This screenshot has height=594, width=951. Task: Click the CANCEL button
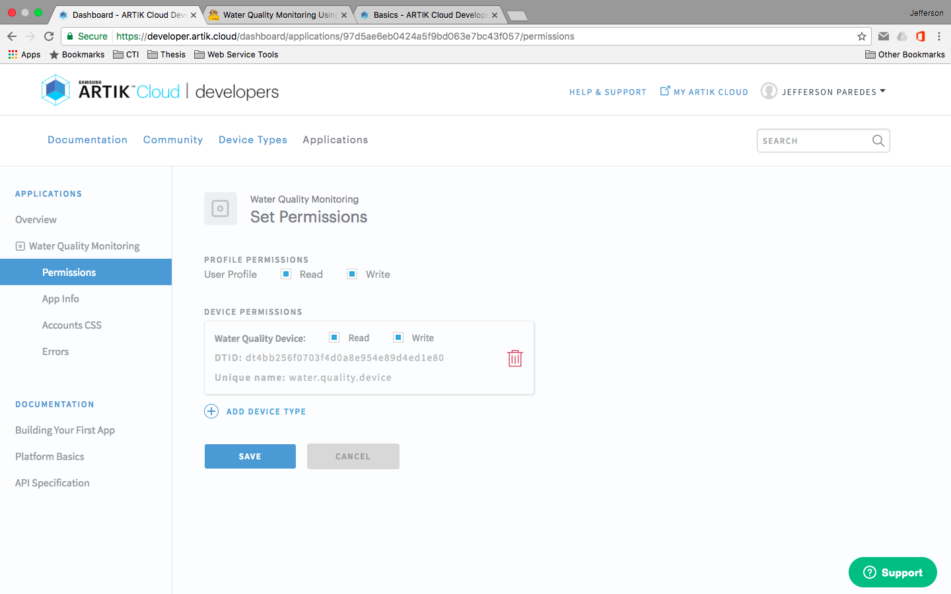353,456
